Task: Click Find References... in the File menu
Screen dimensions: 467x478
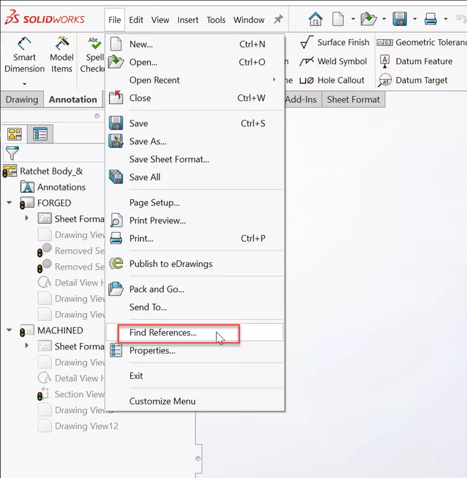Action: pos(195,333)
